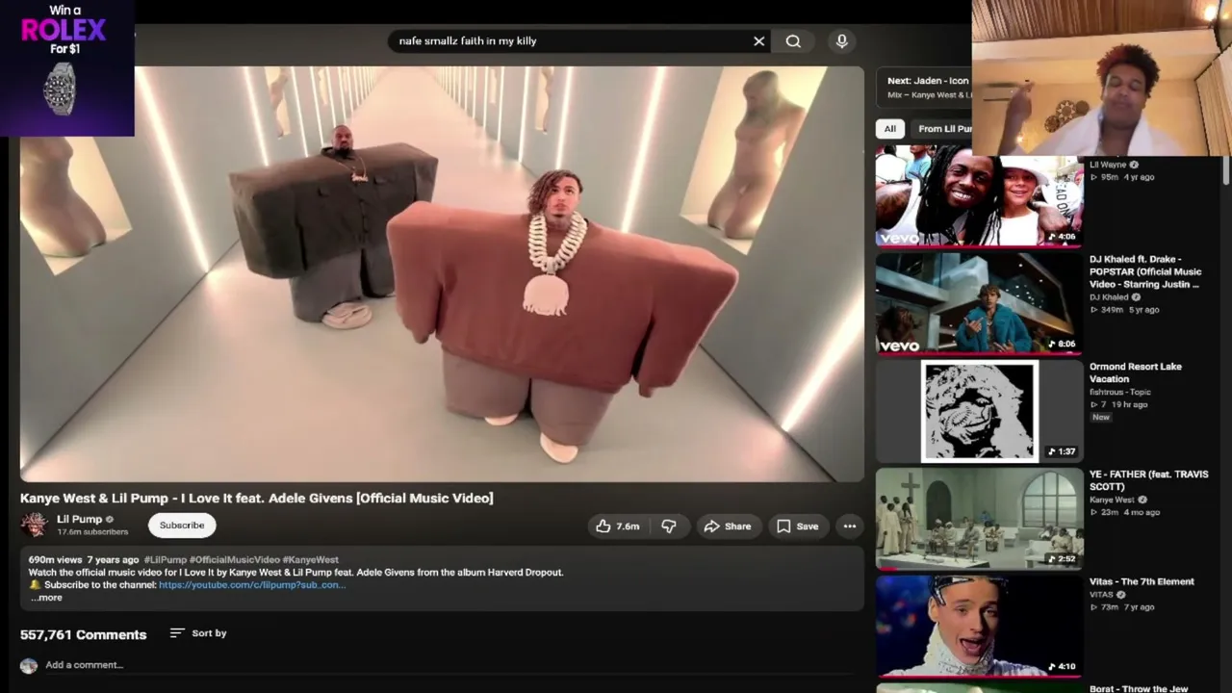Follow the youtube.com/c/lilpump subscribe link
The image size is (1232, 693).
[252, 585]
